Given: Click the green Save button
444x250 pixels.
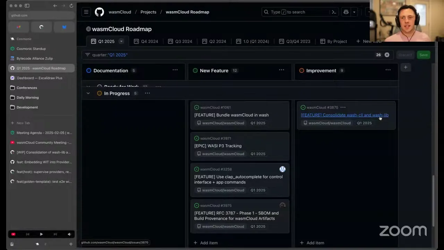Looking at the screenshot, I should (424, 55).
